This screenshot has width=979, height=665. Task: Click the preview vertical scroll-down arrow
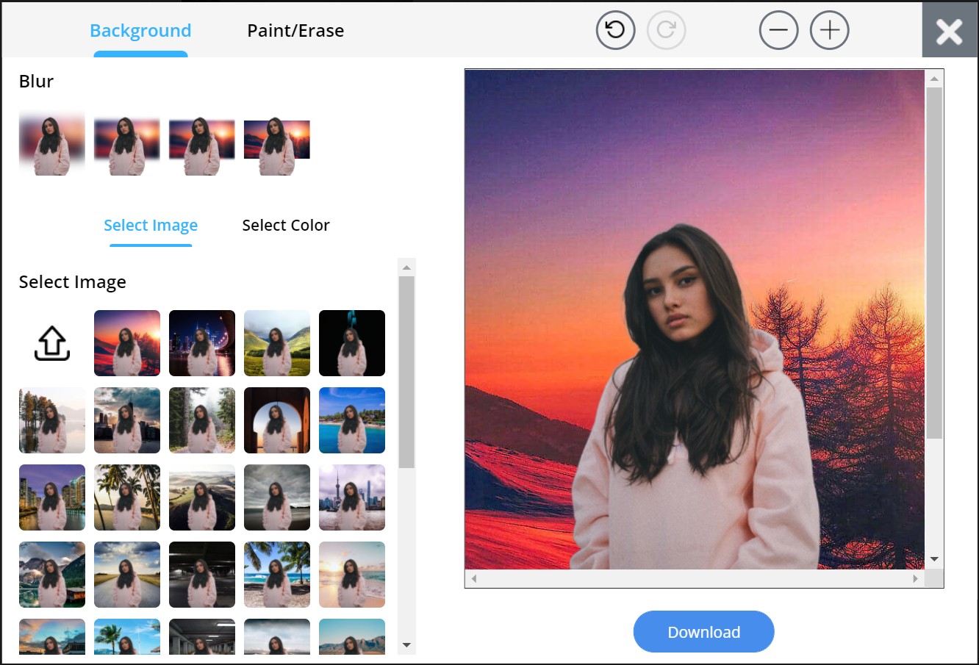click(x=934, y=559)
